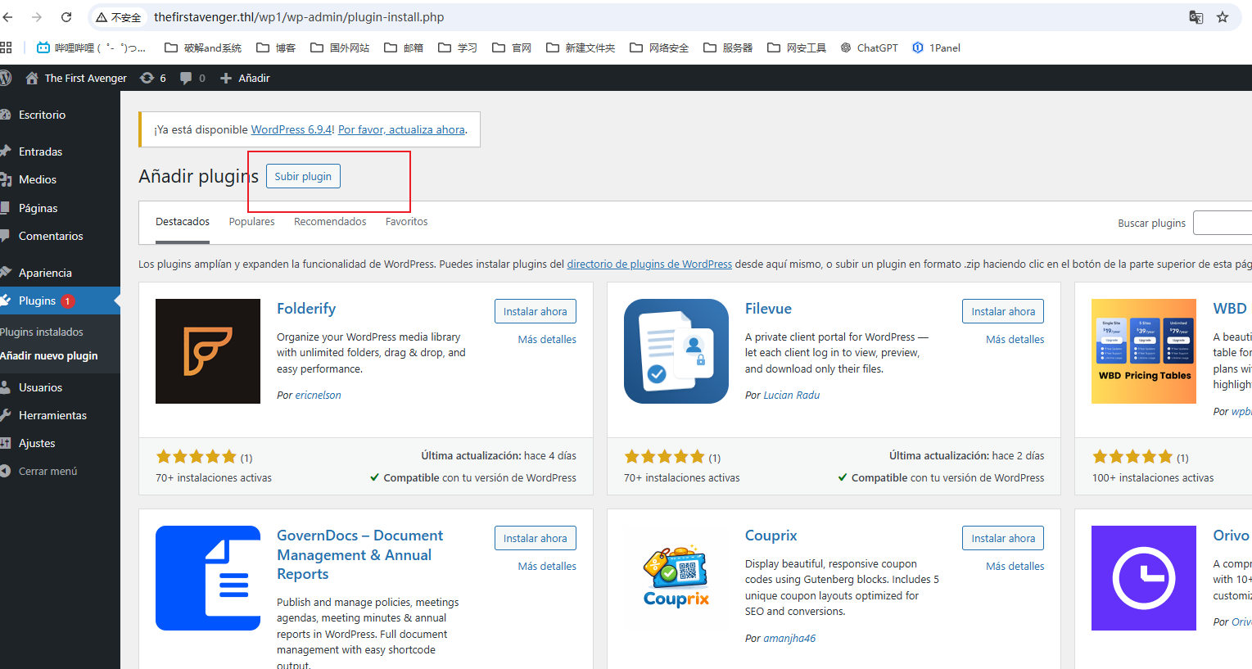Screen dimensions: 1252x669
Task: Select Añadir nuevo plugin submenu item
Action: click(x=49, y=355)
